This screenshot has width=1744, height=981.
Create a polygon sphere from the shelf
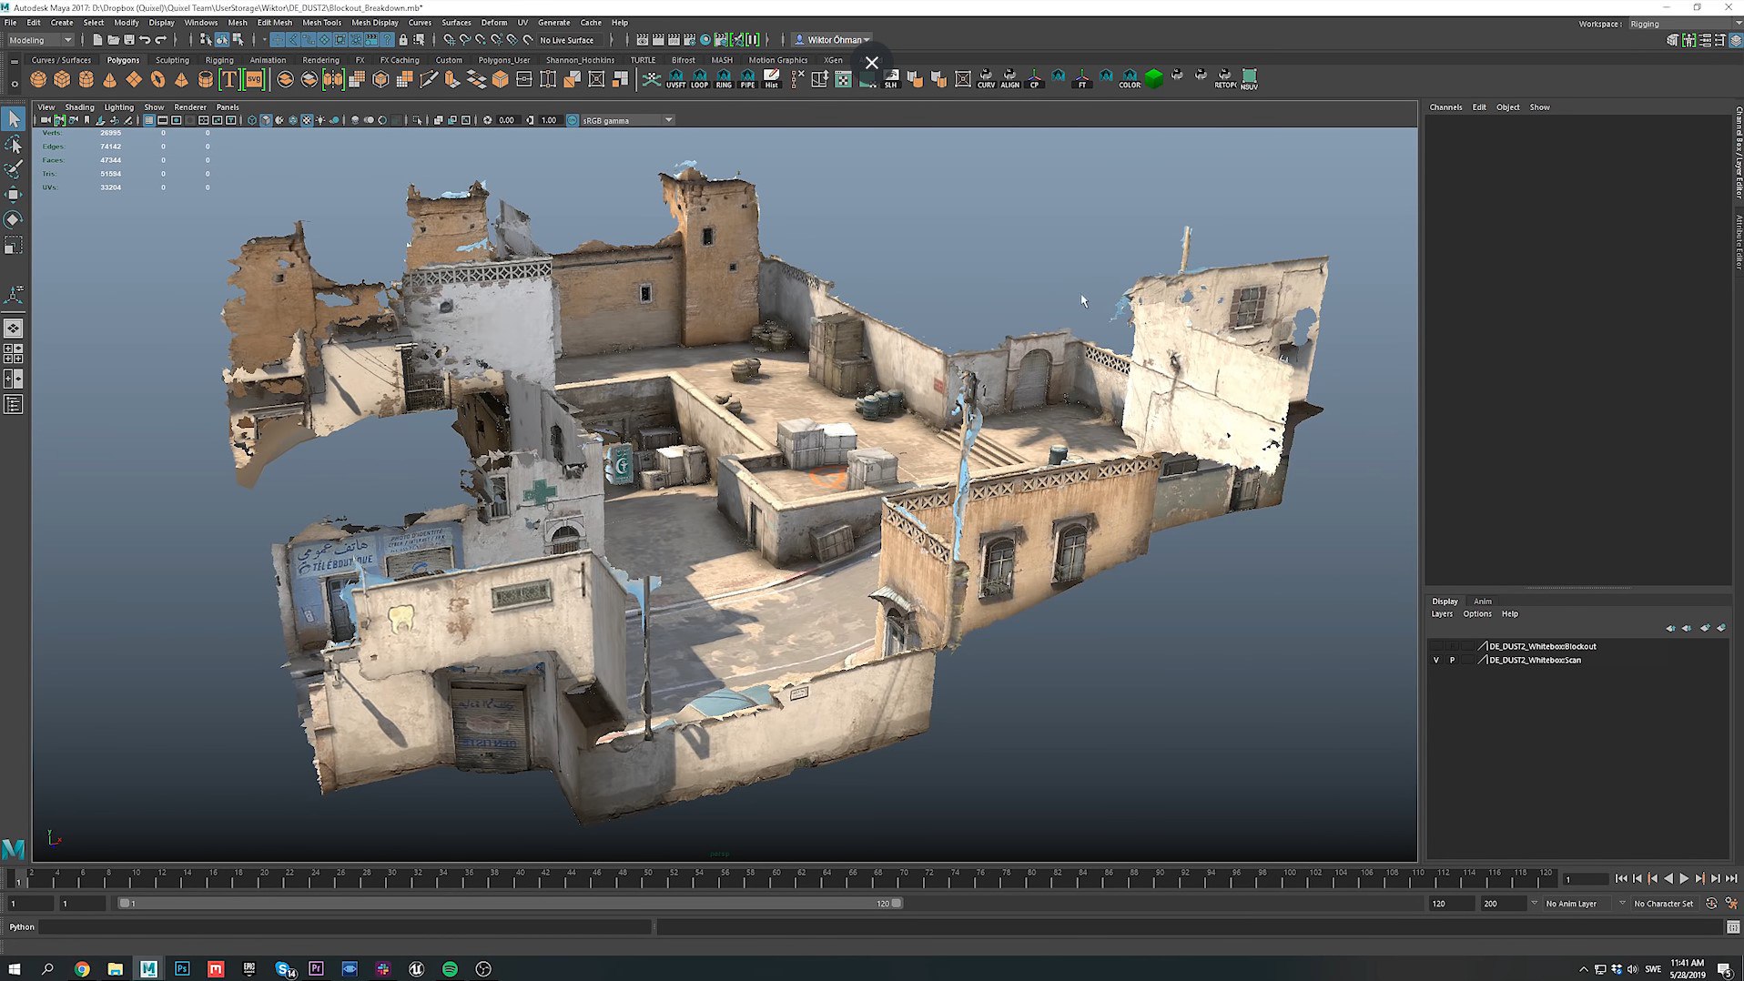38,80
